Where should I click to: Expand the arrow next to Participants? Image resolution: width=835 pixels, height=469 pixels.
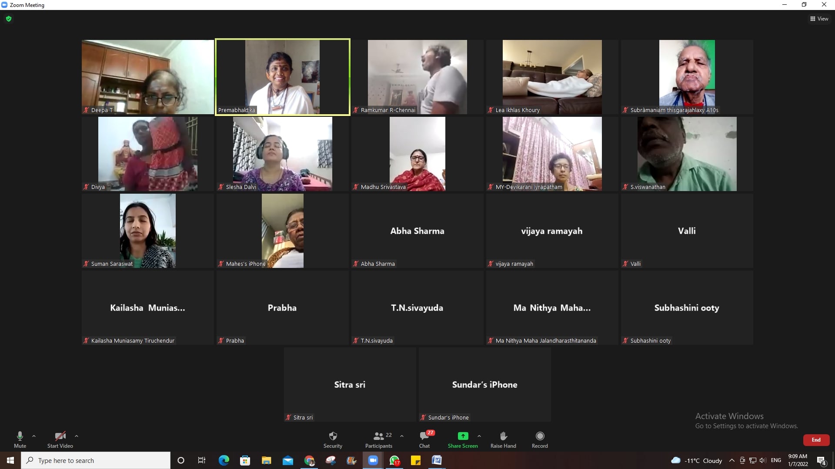[x=402, y=436]
